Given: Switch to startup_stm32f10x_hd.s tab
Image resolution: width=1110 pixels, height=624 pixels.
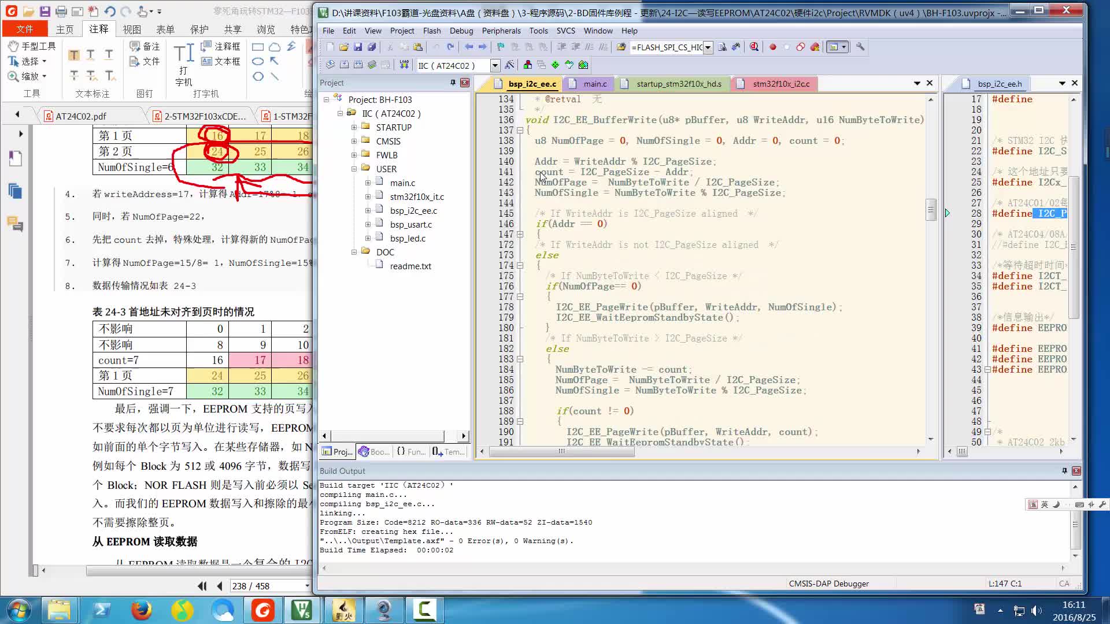Looking at the screenshot, I should (x=672, y=84).
